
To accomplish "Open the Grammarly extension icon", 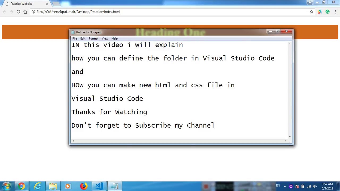I will (x=328, y=12).
